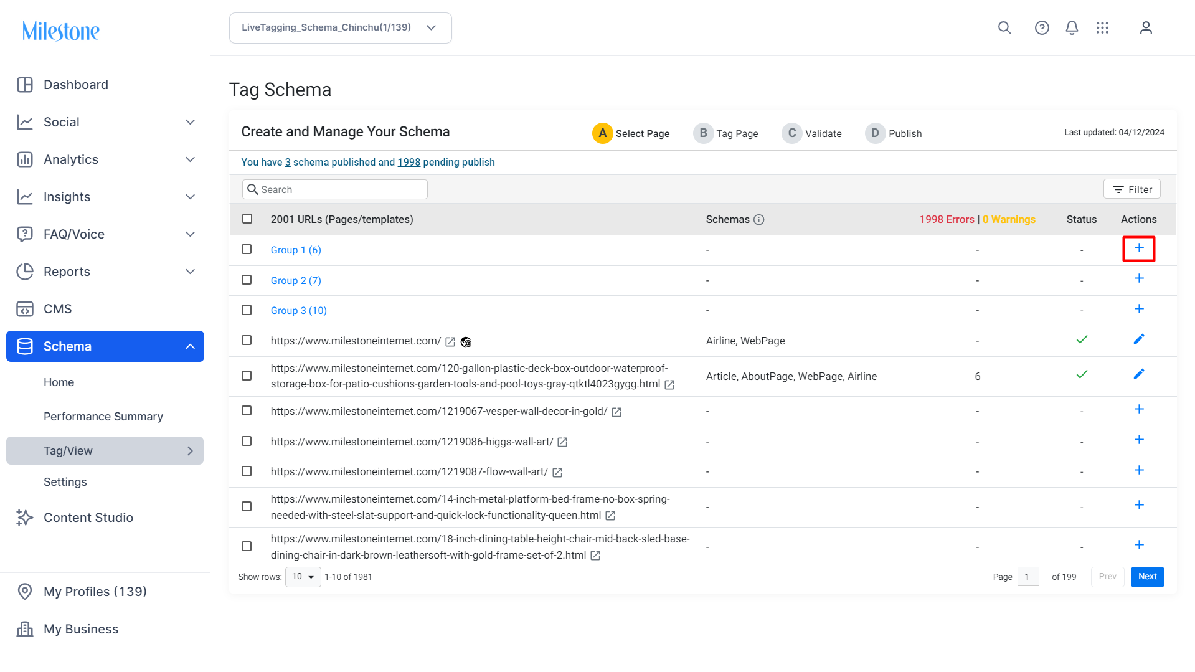Screen dimensions: 1195x672
Task: Open Performance Summary
Action: click(103, 417)
